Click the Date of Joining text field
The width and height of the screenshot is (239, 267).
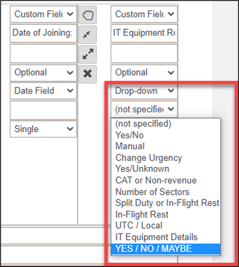[43, 33]
